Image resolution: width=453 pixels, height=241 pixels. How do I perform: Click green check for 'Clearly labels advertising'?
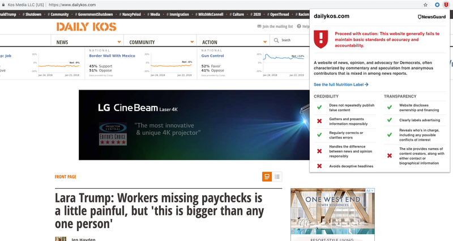pos(390,120)
